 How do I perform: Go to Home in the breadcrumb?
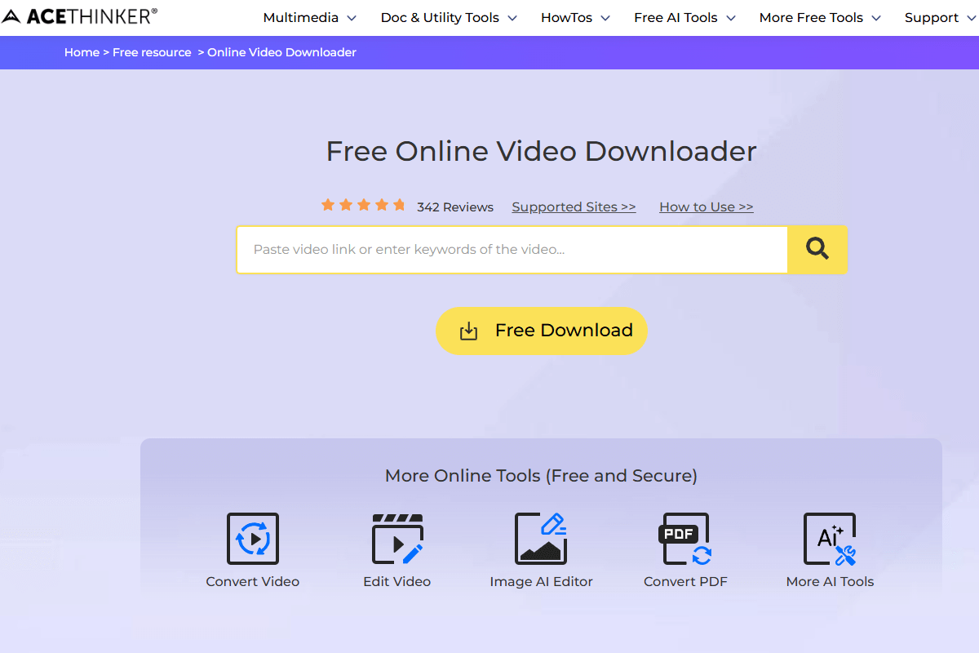(82, 52)
